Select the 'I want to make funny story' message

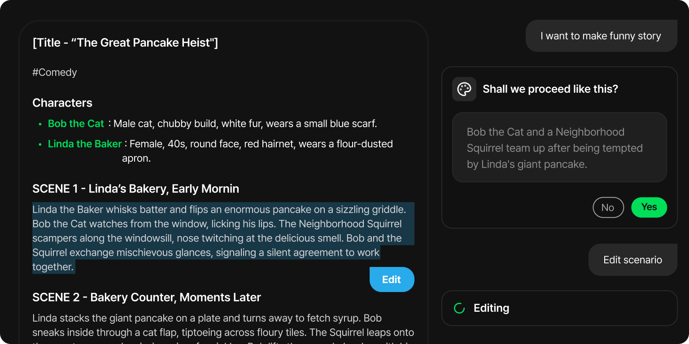pyautogui.click(x=601, y=36)
